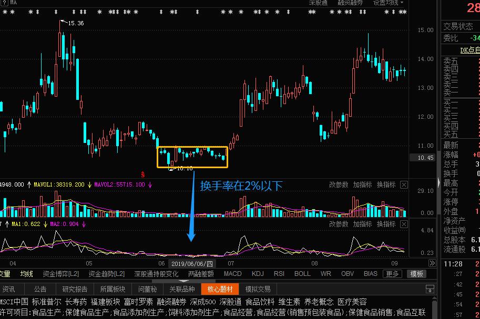
Task: Click 换指标 on the lower indicator panel
Action: pyautogui.click(x=386, y=224)
